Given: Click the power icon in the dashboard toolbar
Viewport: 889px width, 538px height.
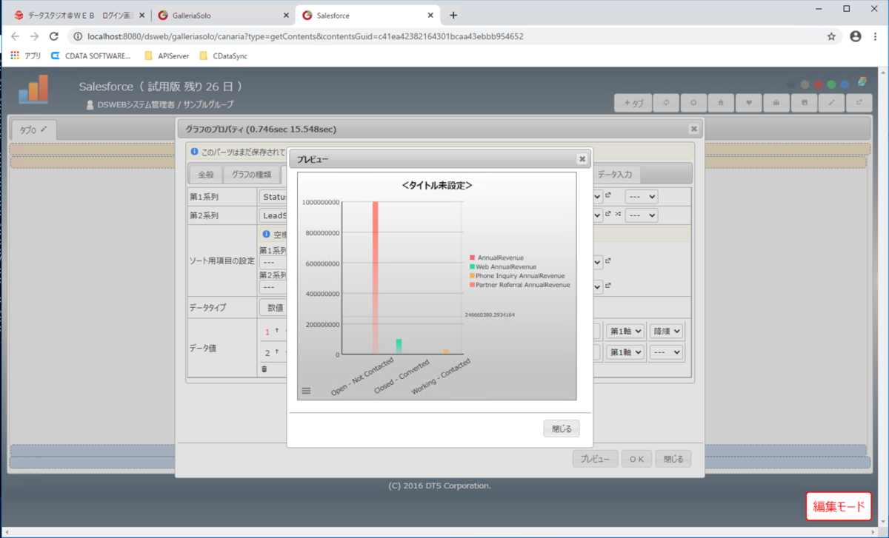Looking at the screenshot, I should coord(693,103).
